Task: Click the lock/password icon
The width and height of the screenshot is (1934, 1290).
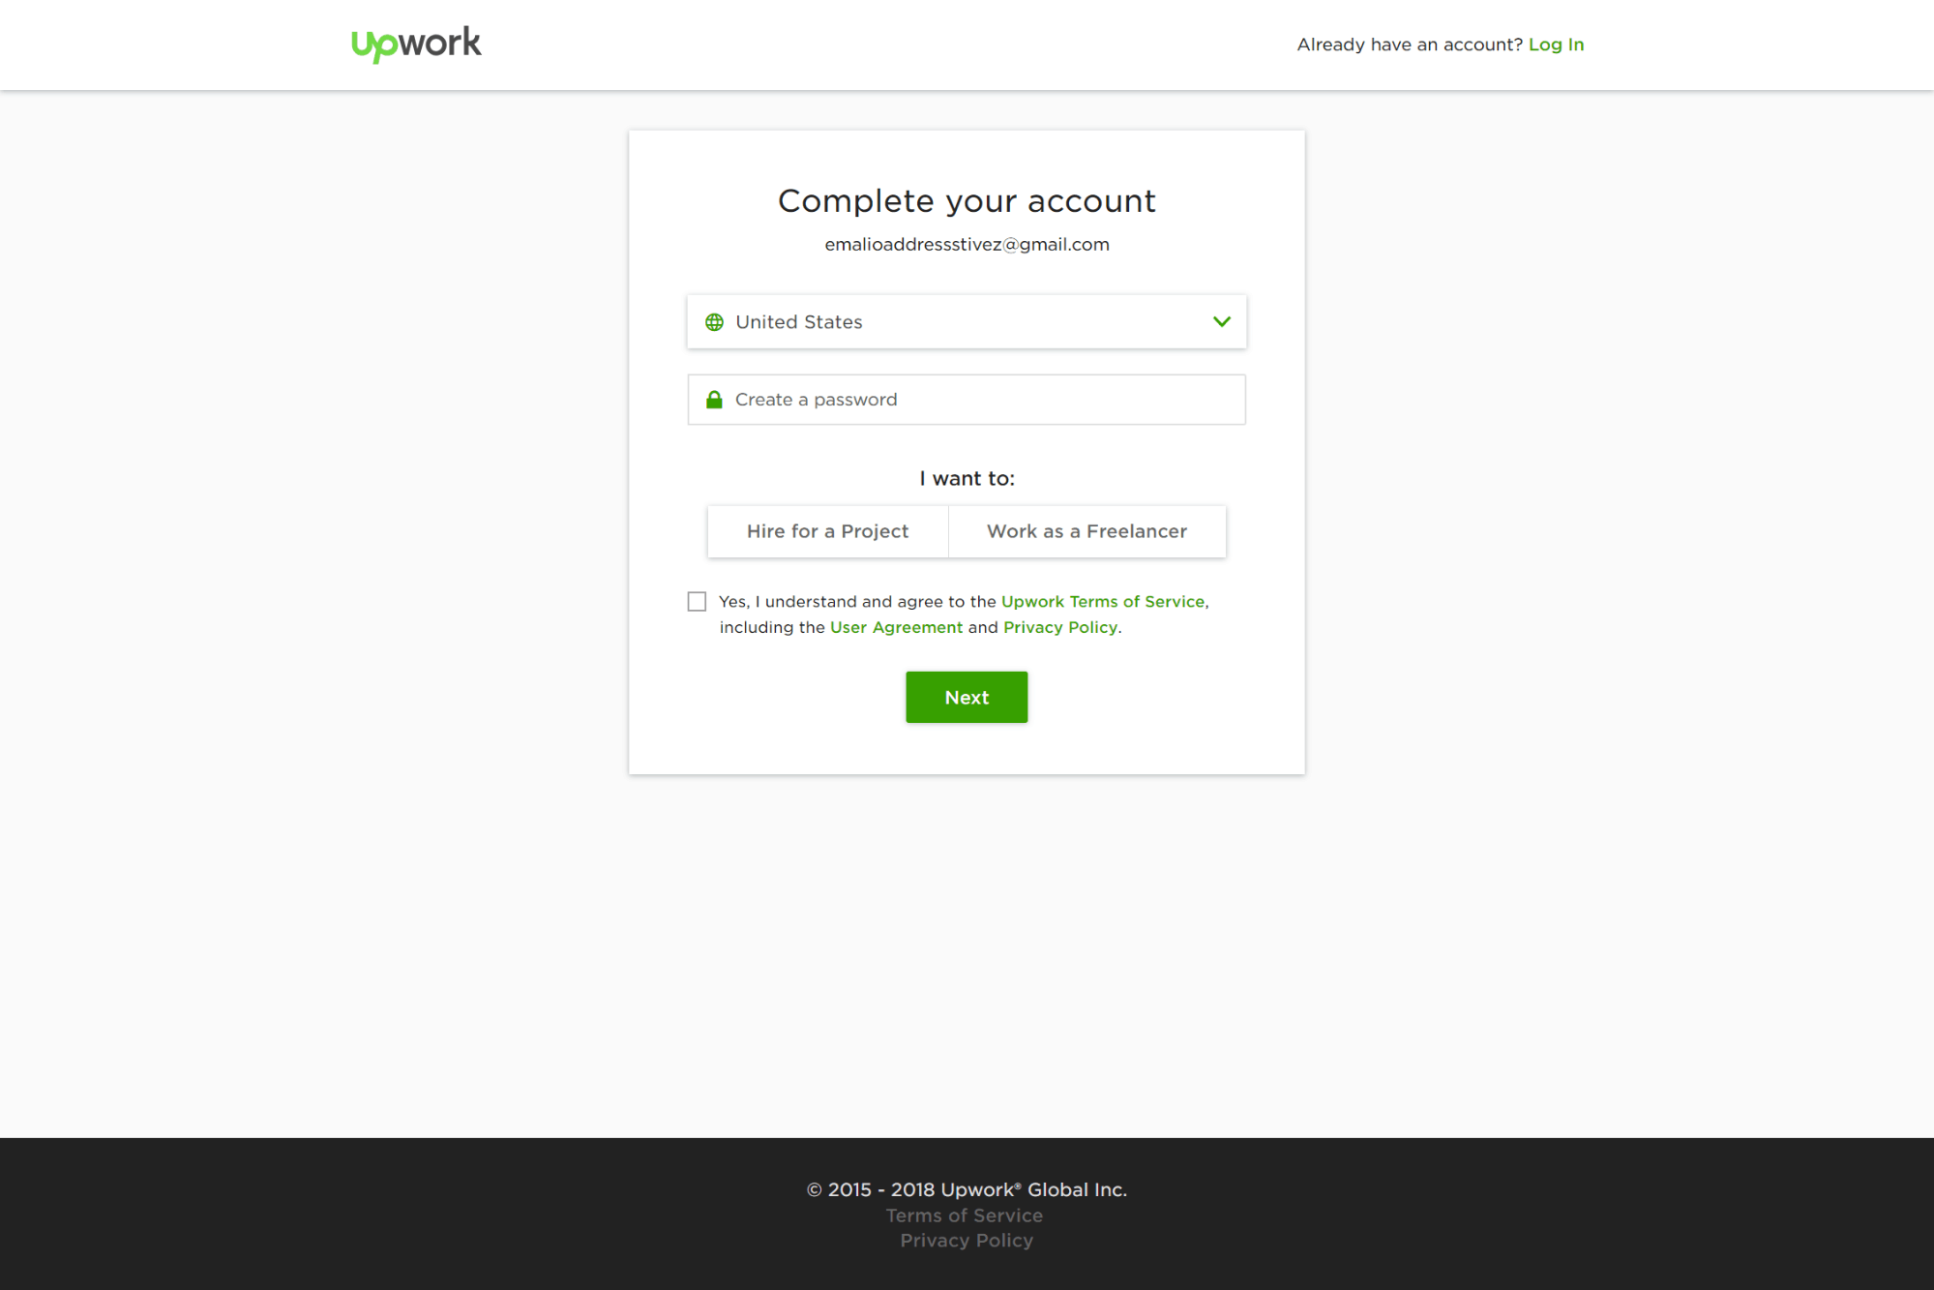Action: tap(714, 399)
